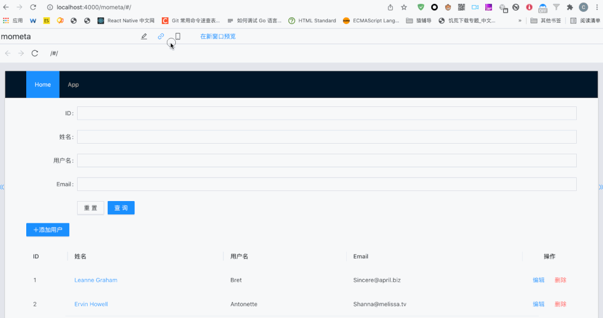The width and height of the screenshot is (603, 318).
Task: Click the video camera extension icon
Action: 475,7
